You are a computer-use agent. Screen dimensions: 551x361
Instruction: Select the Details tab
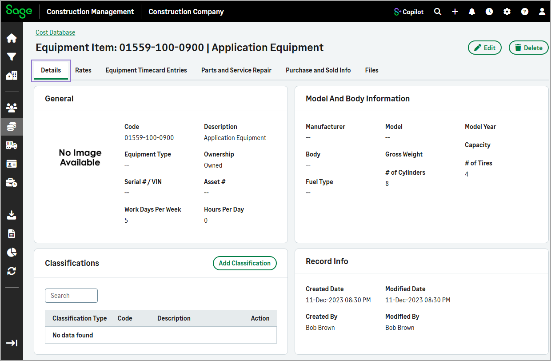click(x=51, y=70)
